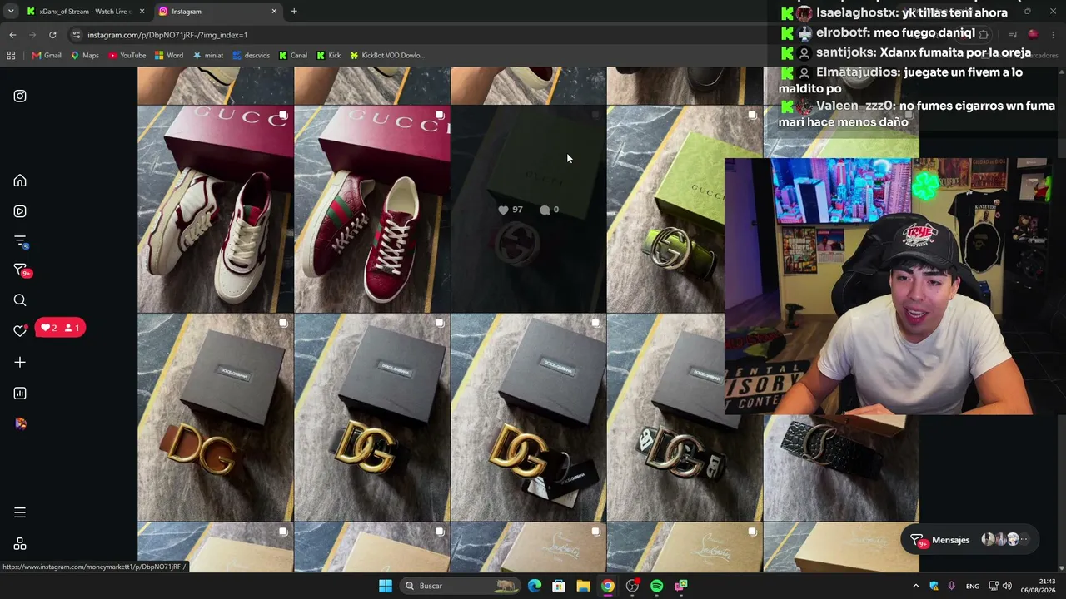Open Instagram search magnifier icon

tap(20, 300)
